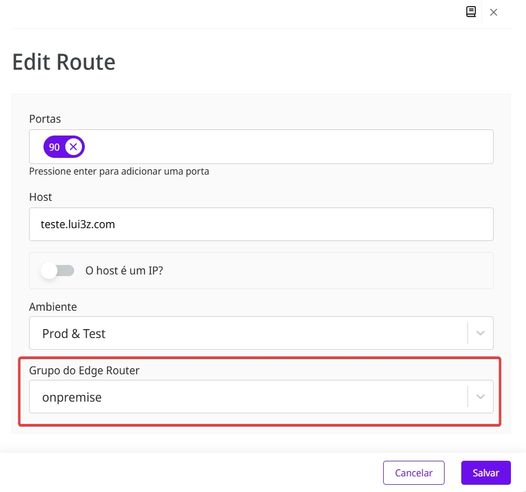This screenshot has width=526, height=492.
Task: Close the Edit Route panel
Action: click(494, 12)
